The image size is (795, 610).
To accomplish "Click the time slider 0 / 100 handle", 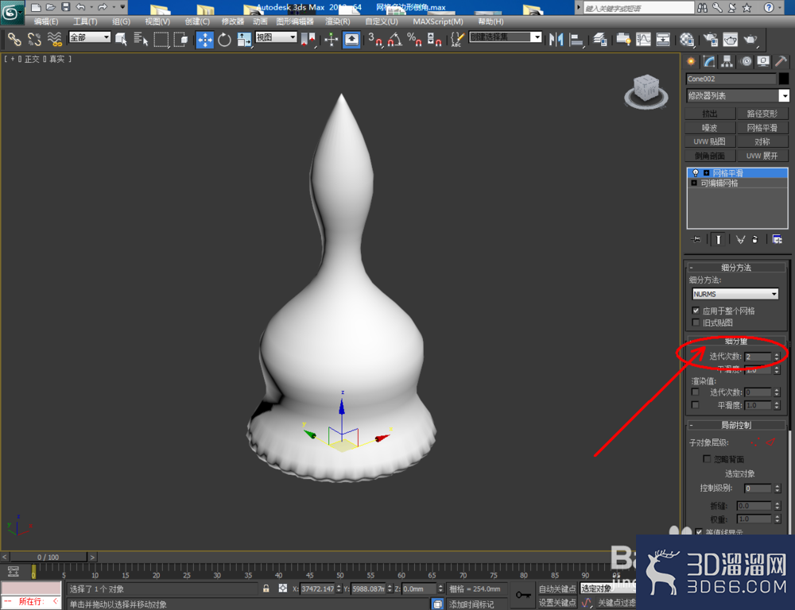I will [48, 558].
